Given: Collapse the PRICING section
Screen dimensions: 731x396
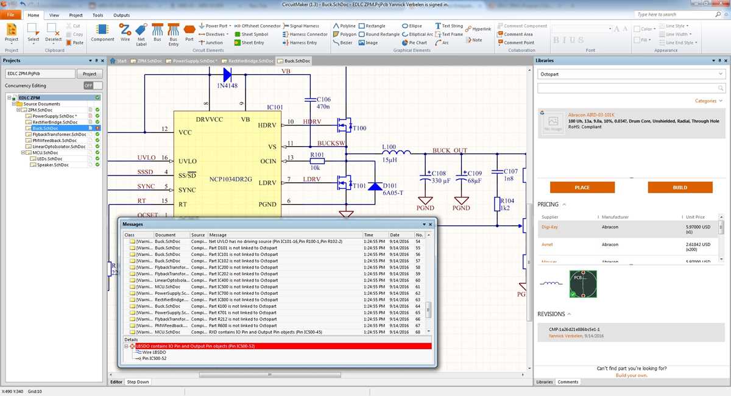Looking at the screenshot, I should click(x=564, y=204).
